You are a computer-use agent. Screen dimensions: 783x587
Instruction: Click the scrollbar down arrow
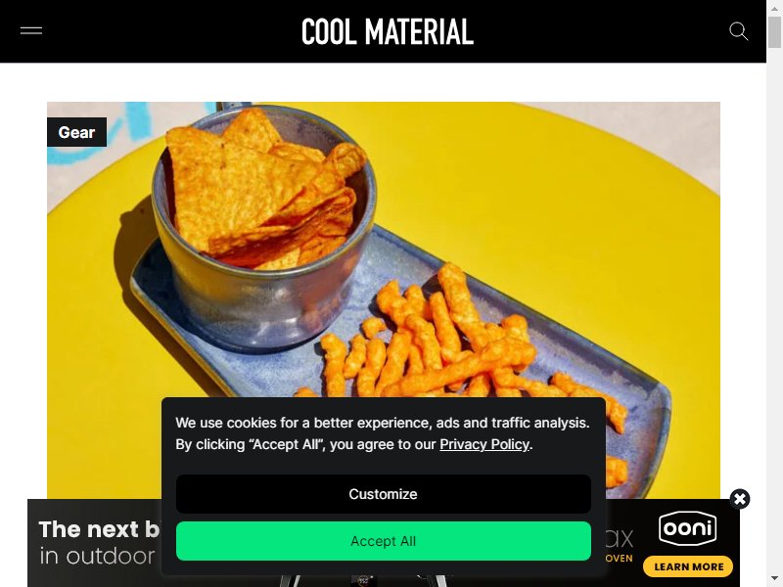[774, 580]
